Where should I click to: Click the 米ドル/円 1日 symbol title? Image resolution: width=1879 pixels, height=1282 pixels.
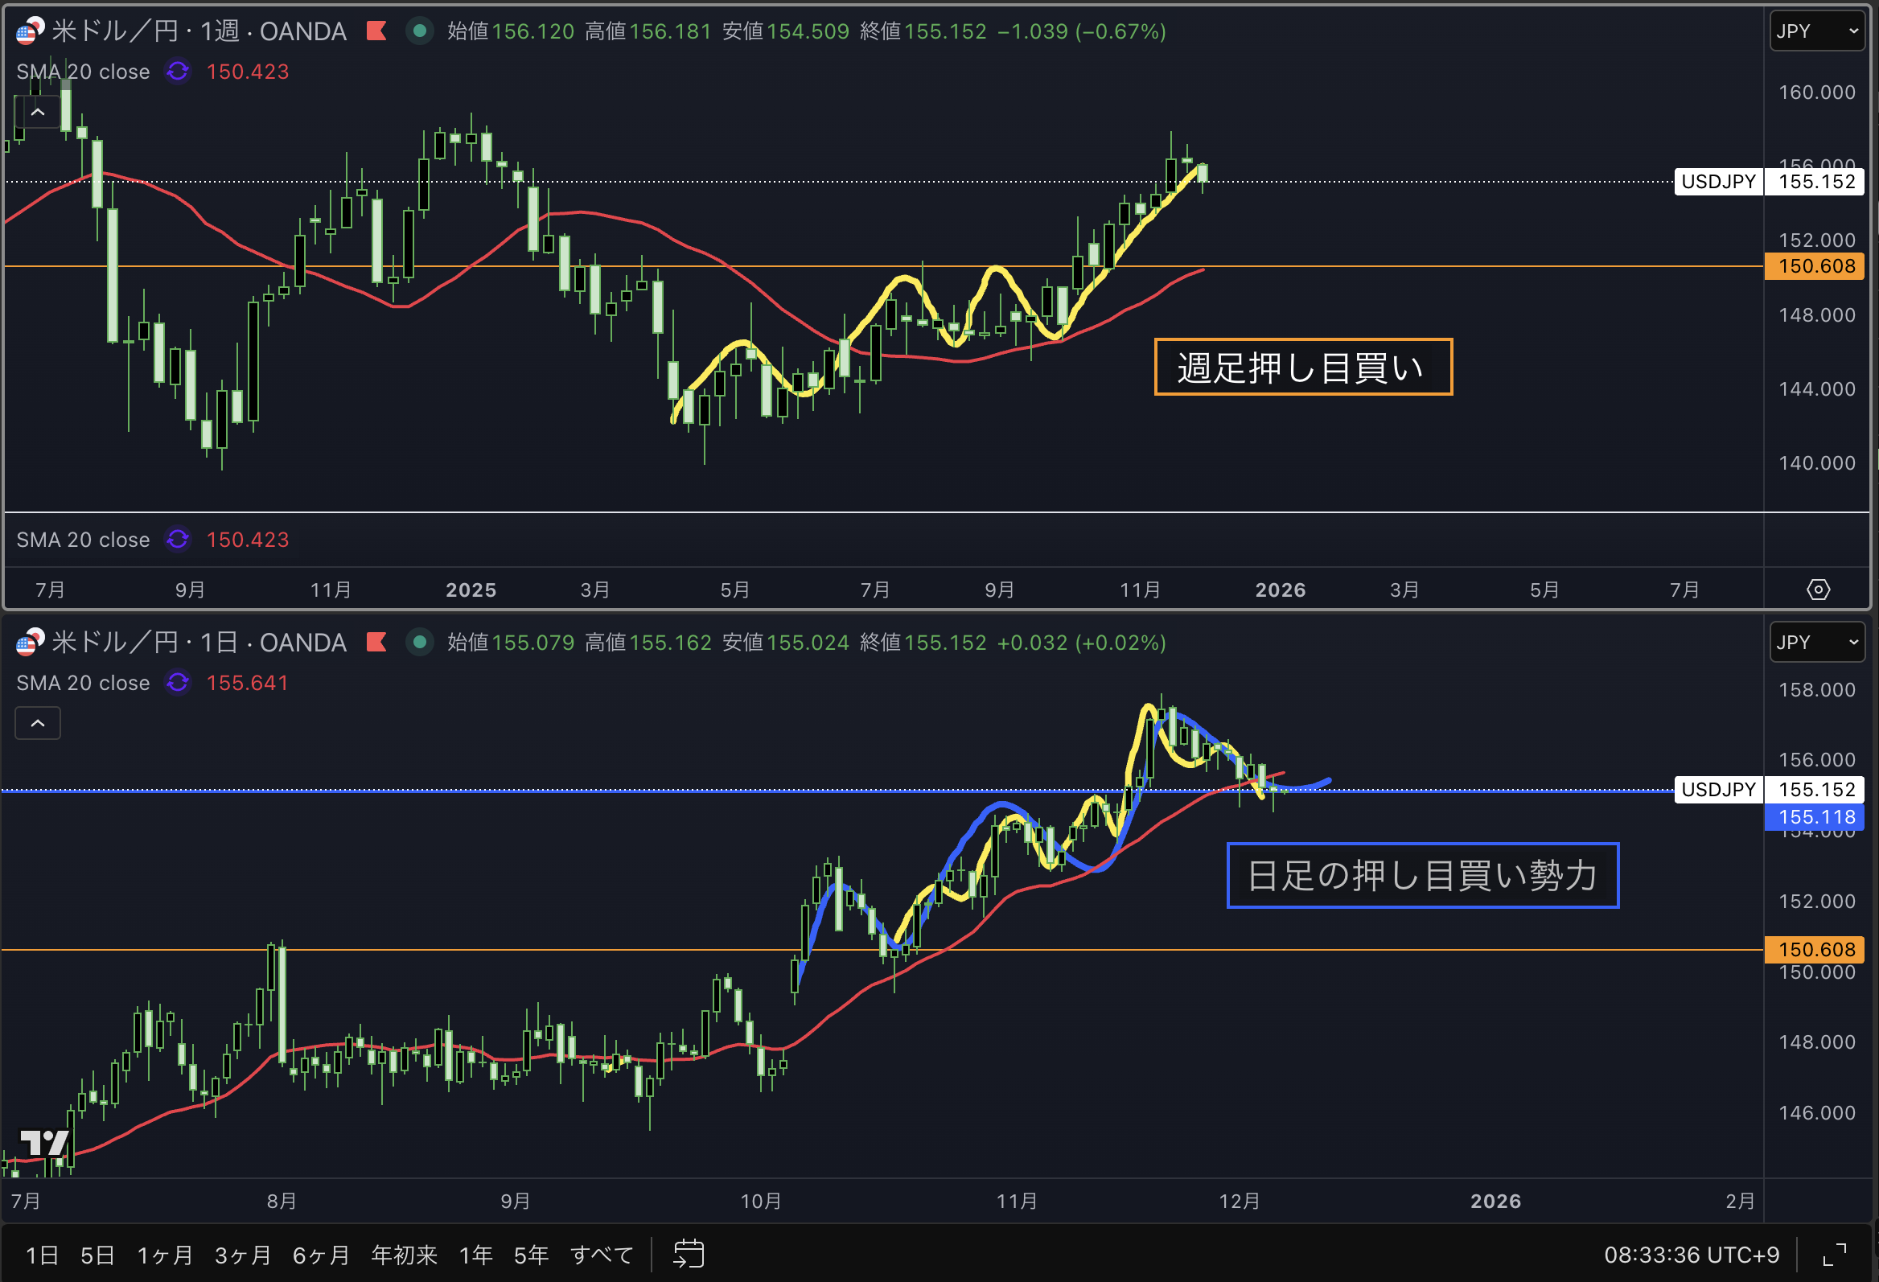tap(198, 643)
